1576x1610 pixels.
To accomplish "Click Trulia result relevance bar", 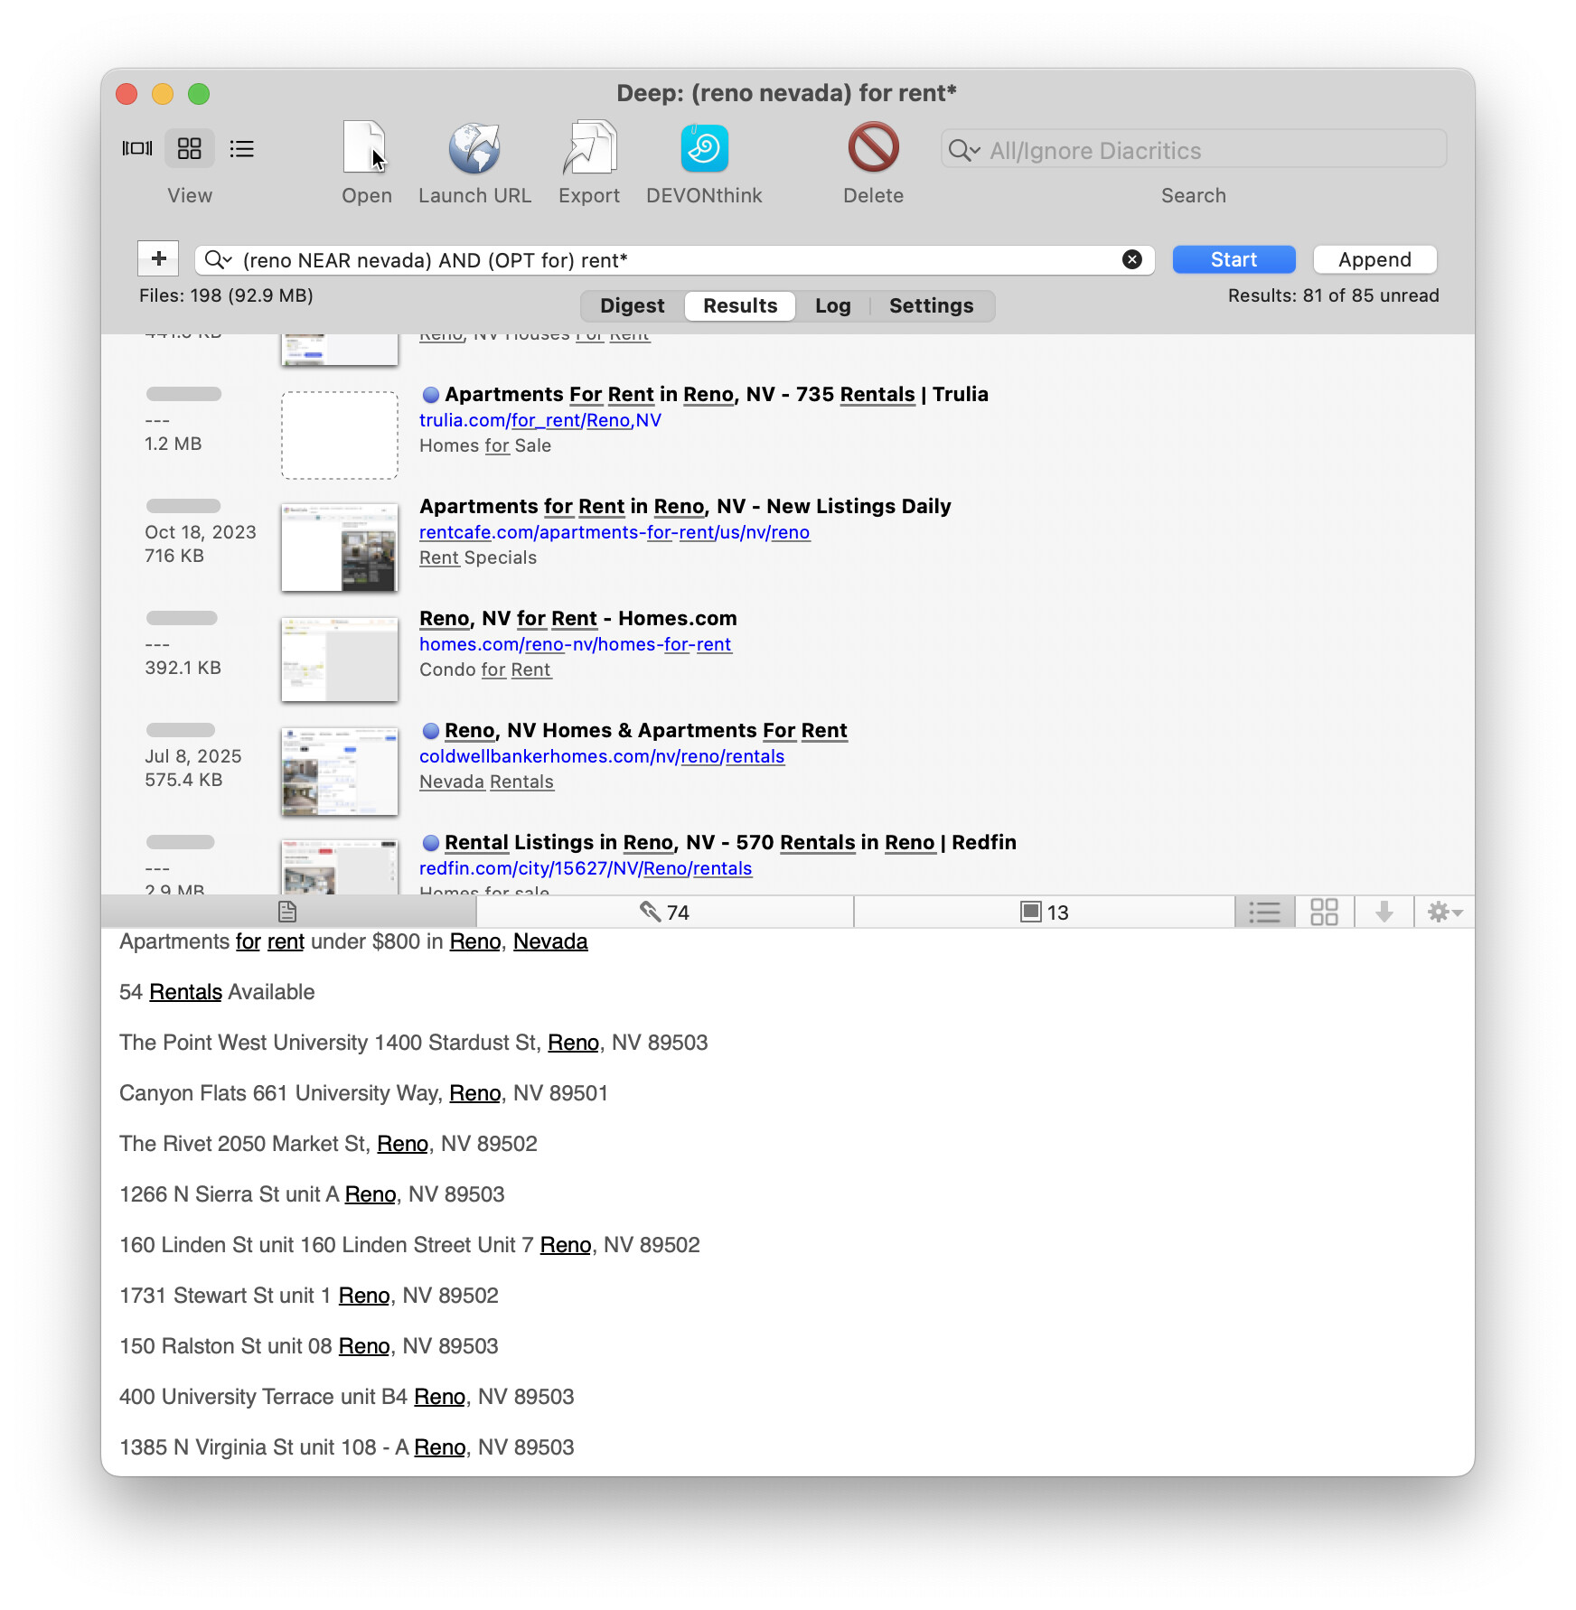I will tap(183, 394).
